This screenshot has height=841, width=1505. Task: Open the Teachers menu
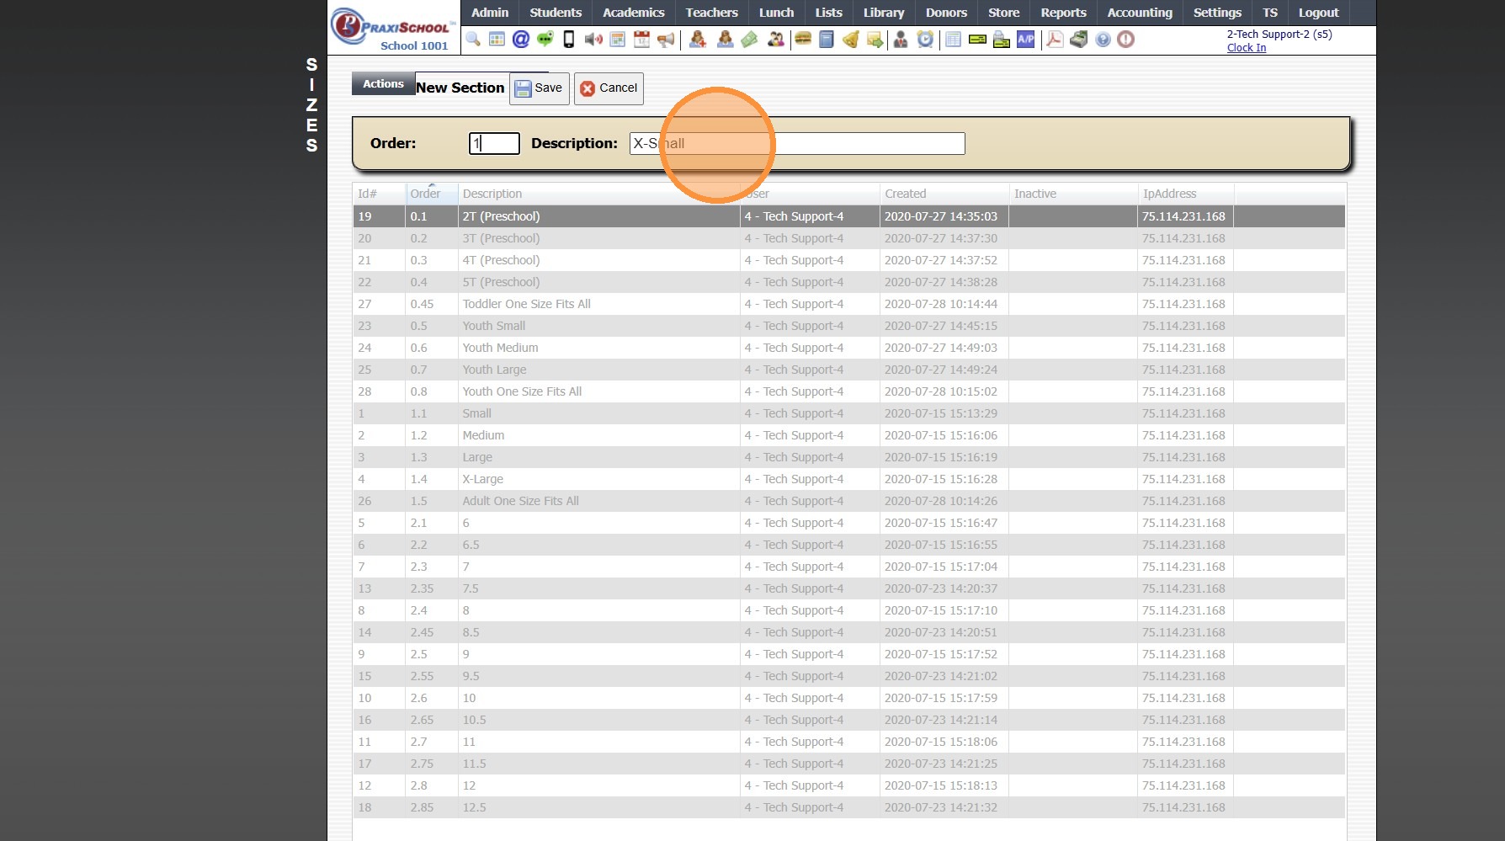(x=711, y=13)
